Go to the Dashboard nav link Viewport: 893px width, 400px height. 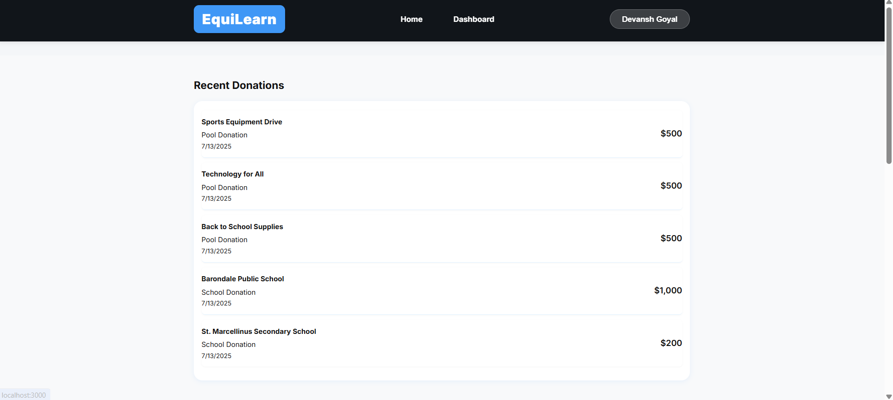click(474, 19)
